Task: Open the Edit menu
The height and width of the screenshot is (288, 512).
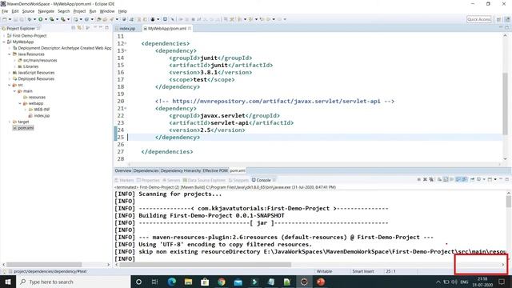Action: coord(15,11)
